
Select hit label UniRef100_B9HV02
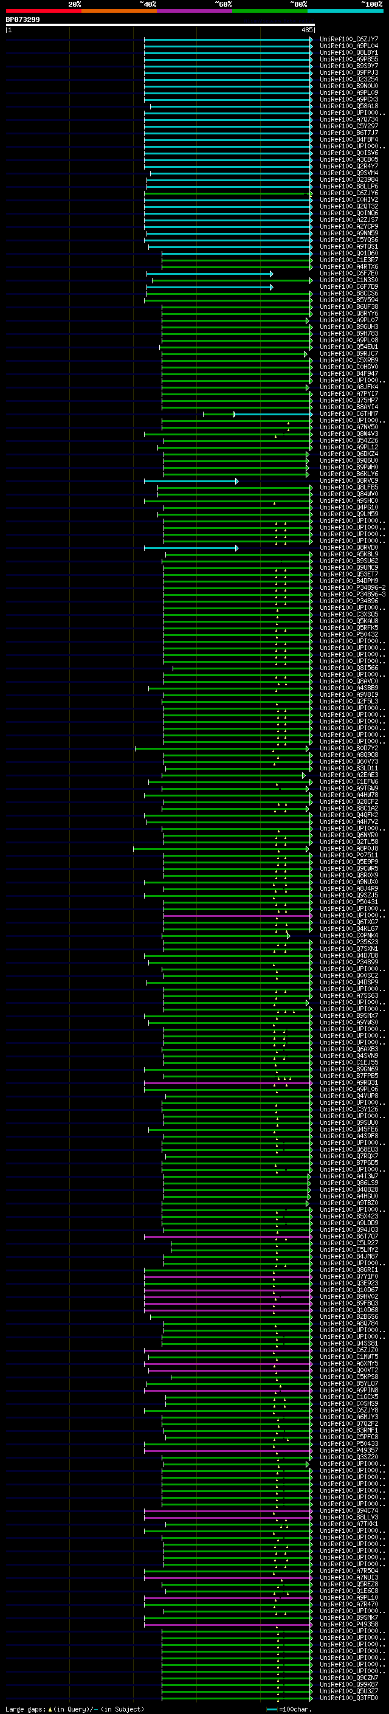coord(348,1296)
